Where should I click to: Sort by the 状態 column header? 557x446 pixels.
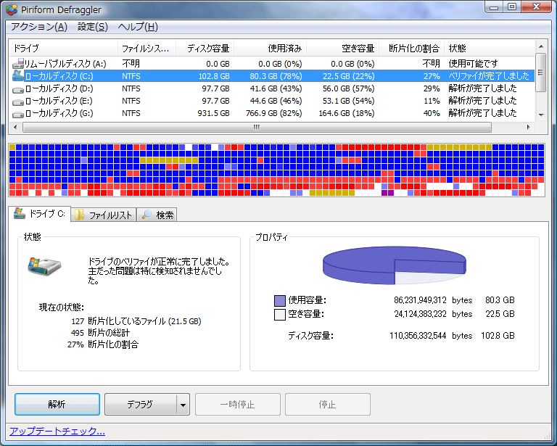click(x=490, y=48)
